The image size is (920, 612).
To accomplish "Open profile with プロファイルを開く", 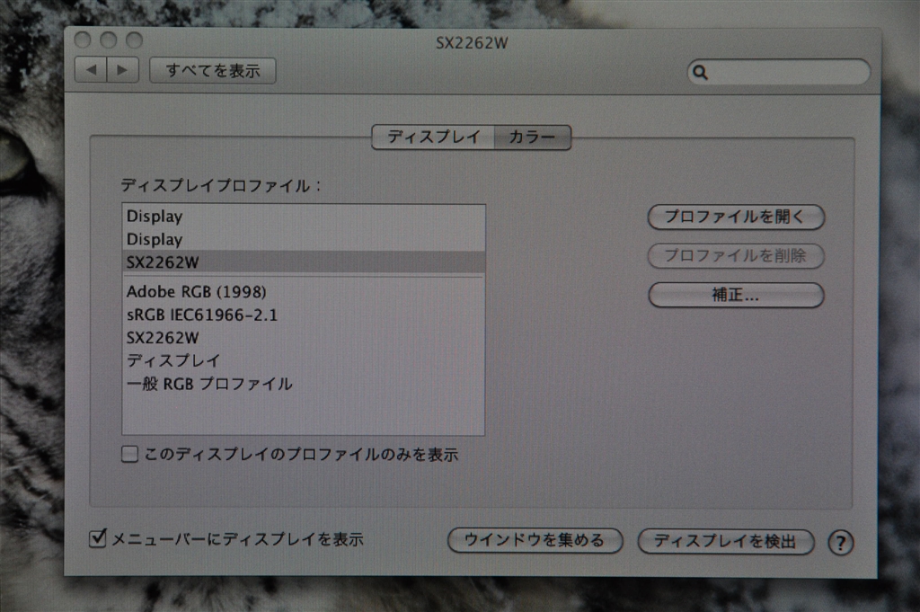I will pyautogui.click(x=736, y=217).
